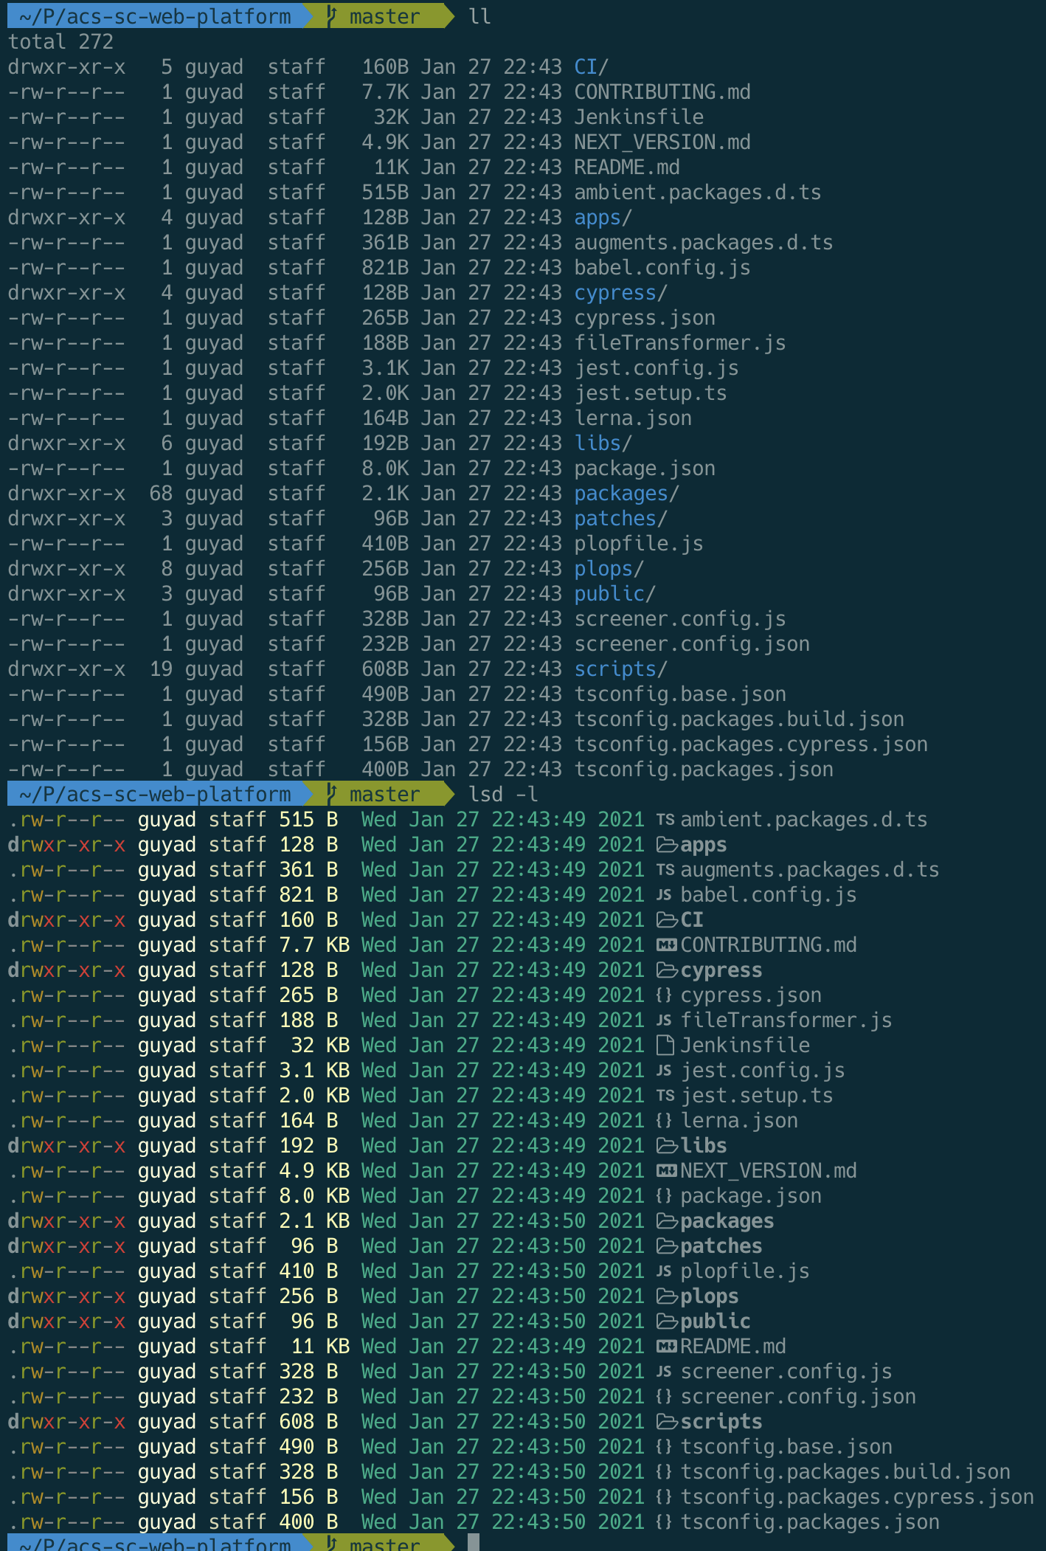Click the braces icon beside tsconfig.packages.cypress.json
The width and height of the screenshot is (1046, 1551).
click(665, 1497)
